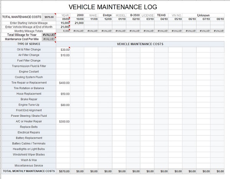Select starting mileage 21,000 cell for 10/09
Viewport: 230px width, 179px height.
[77, 23]
